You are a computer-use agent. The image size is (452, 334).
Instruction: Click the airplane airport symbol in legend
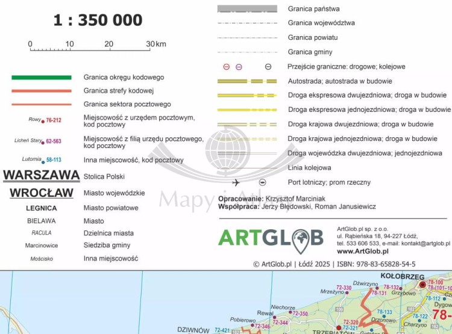(x=236, y=182)
